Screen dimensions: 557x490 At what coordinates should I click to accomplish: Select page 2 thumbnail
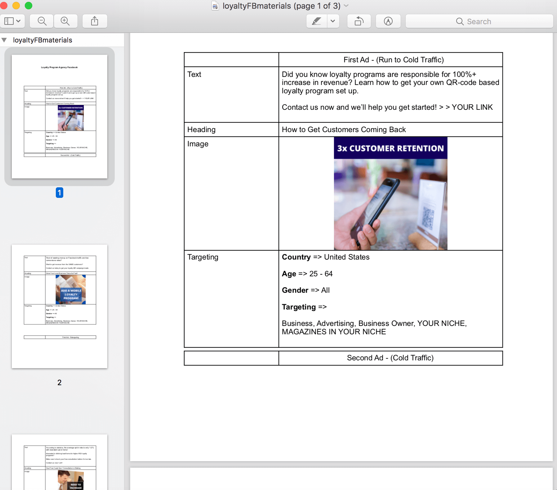click(60, 306)
